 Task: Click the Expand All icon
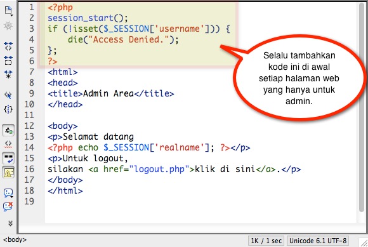click(8, 74)
